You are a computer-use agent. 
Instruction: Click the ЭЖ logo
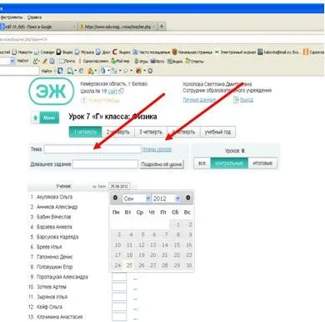(52, 91)
